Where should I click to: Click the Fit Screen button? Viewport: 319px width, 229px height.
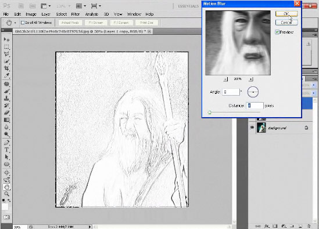pyautogui.click(x=96, y=23)
